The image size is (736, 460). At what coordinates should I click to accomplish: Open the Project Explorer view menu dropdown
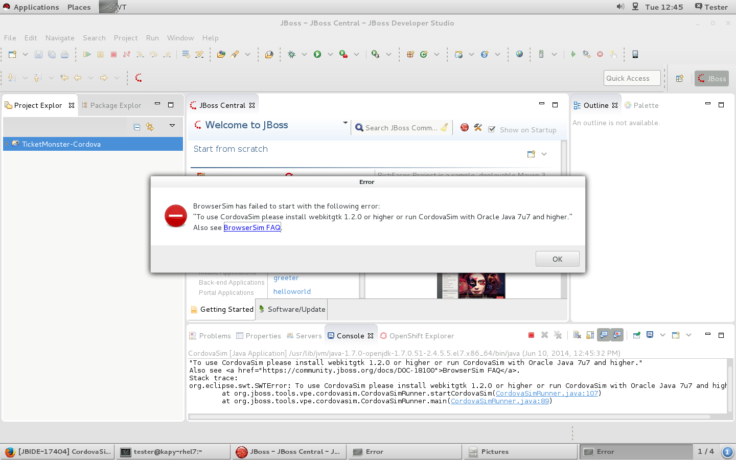[x=172, y=126]
